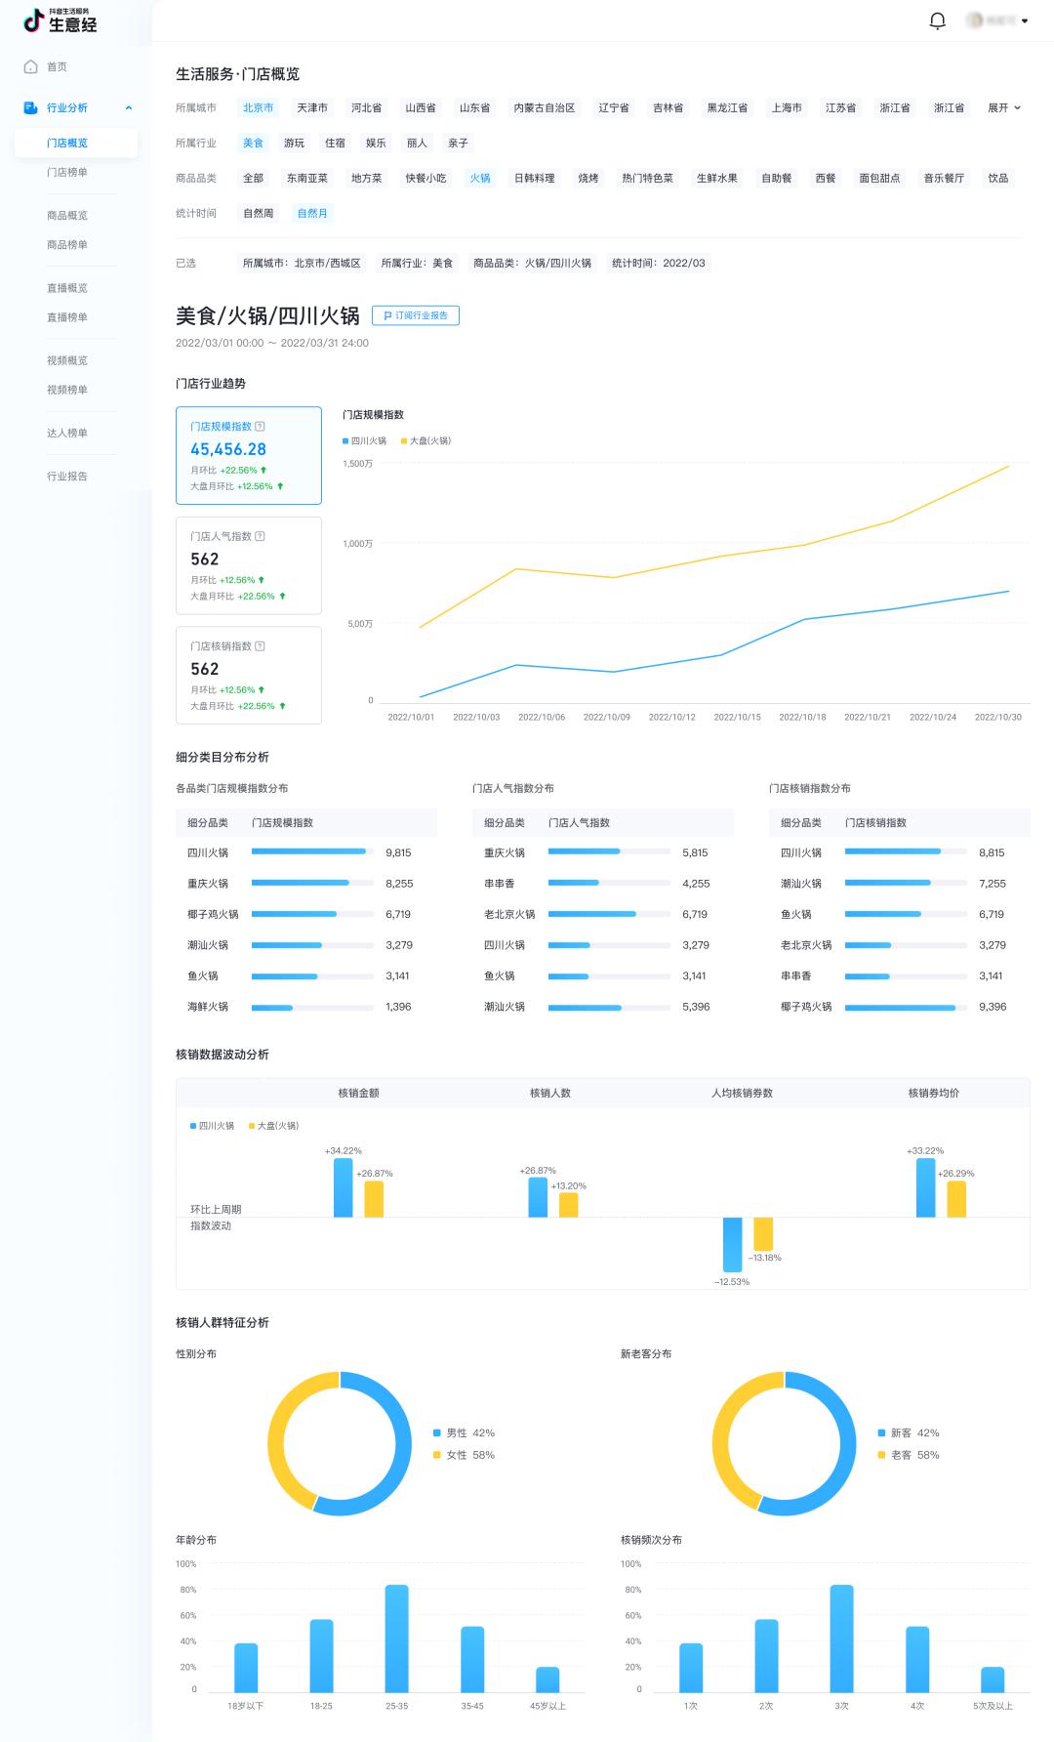Collapse the 行业分析 sidebar section

(x=129, y=107)
